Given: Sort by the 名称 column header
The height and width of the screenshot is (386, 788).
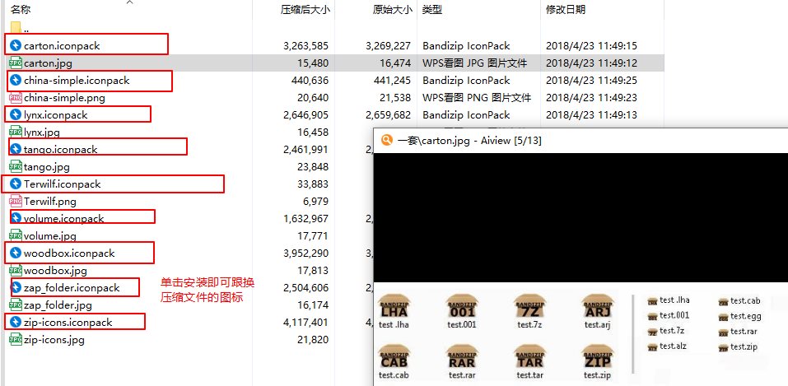Looking at the screenshot, I should pyautogui.click(x=21, y=10).
